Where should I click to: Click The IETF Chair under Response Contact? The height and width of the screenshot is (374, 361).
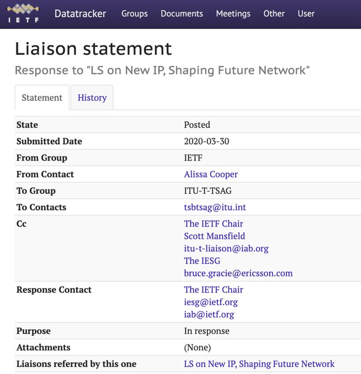[213, 290]
